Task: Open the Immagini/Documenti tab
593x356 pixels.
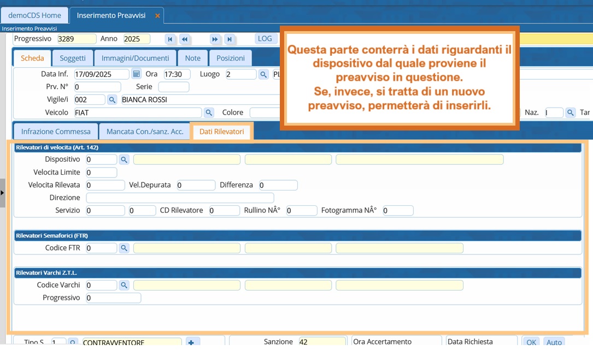Action: tap(135, 58)
